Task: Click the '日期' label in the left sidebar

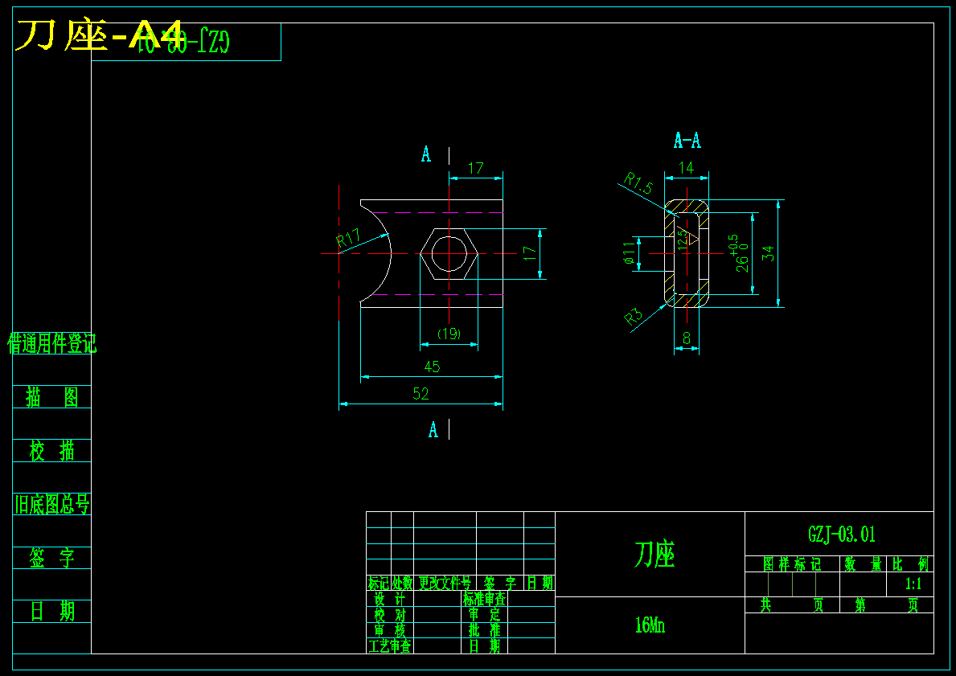Action: point(51,612)
